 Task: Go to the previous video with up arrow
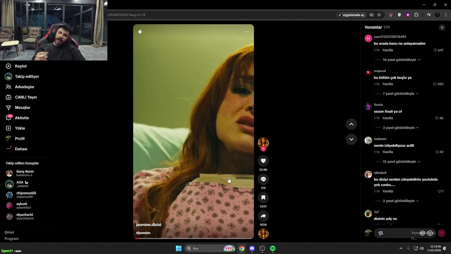(351, 124)
